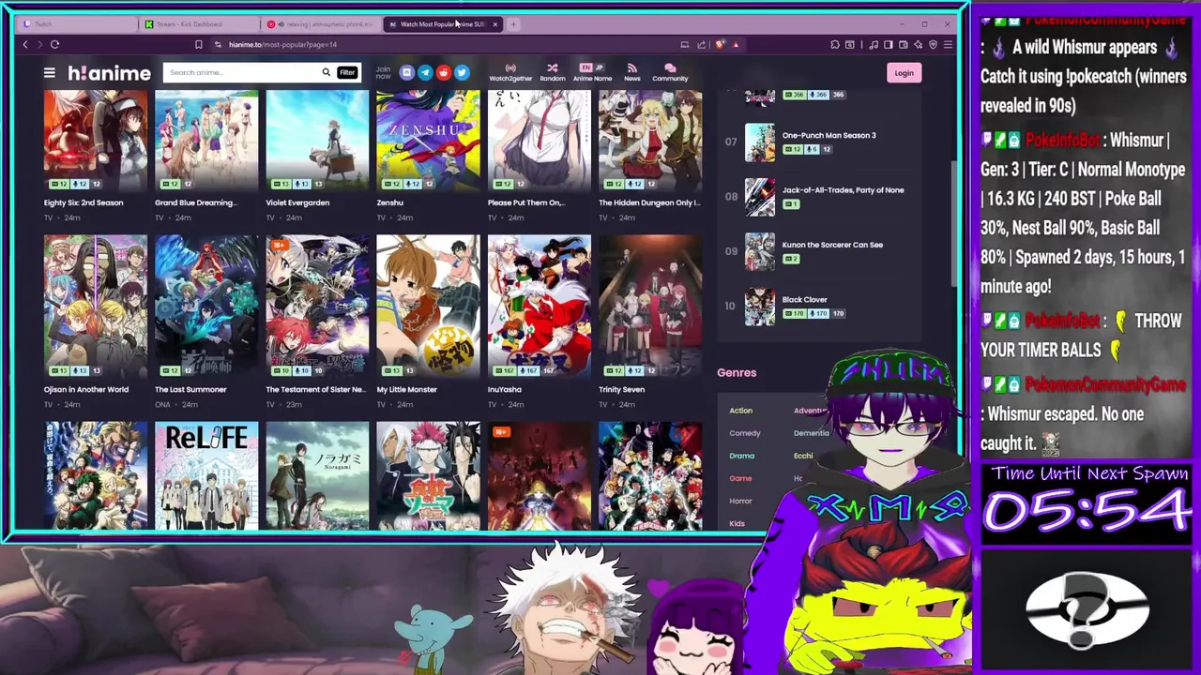Open the browser main menu icon
This screenshot has width=1201, height=675.
click(948, 44)
